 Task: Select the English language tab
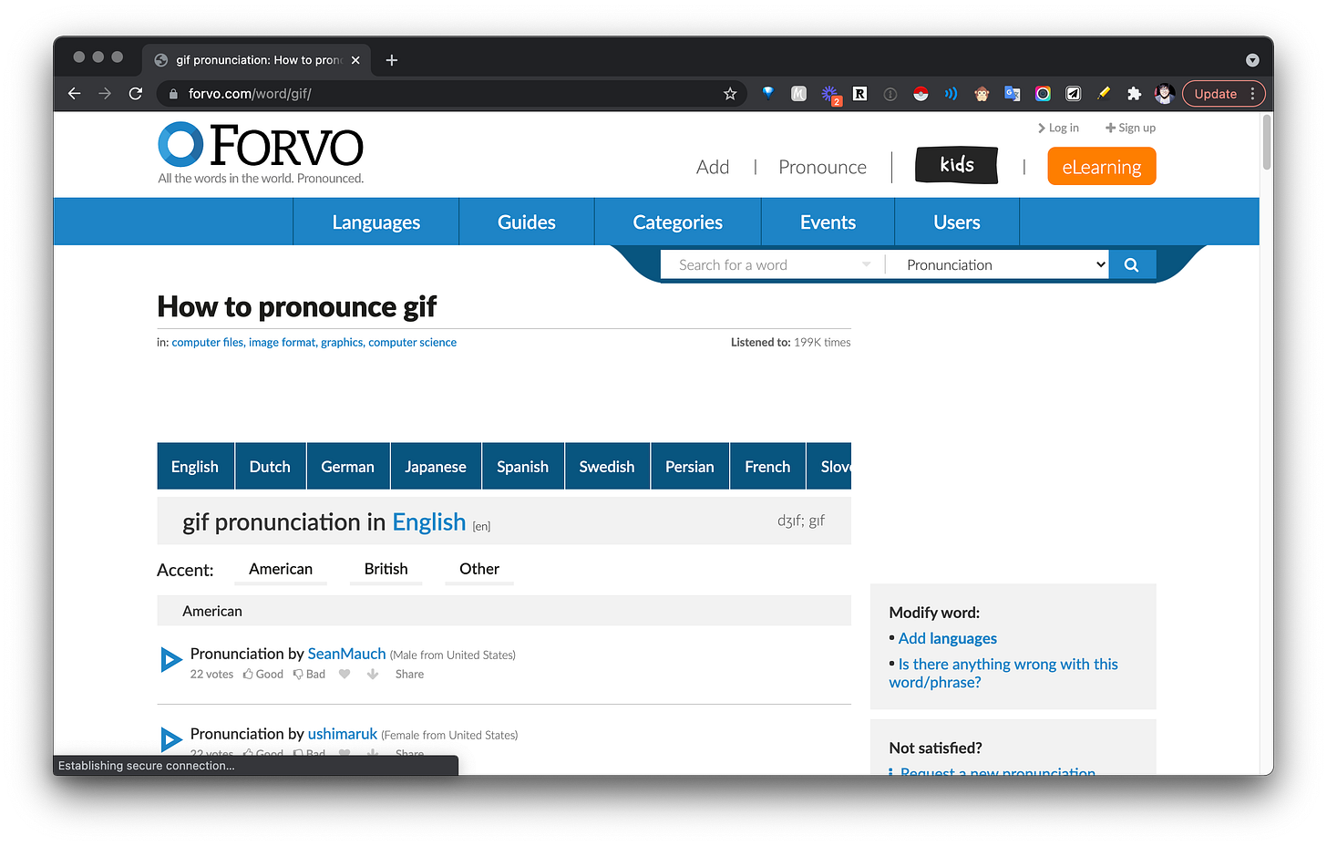(x=195, y=466)
